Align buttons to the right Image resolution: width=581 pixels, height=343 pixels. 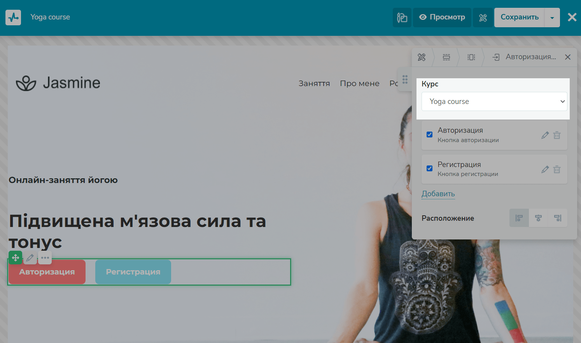(x=558, y=218)
